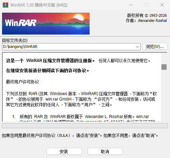Click the empty installation progress bar
This screenshot has width=170, height=158.
(85, 126)
